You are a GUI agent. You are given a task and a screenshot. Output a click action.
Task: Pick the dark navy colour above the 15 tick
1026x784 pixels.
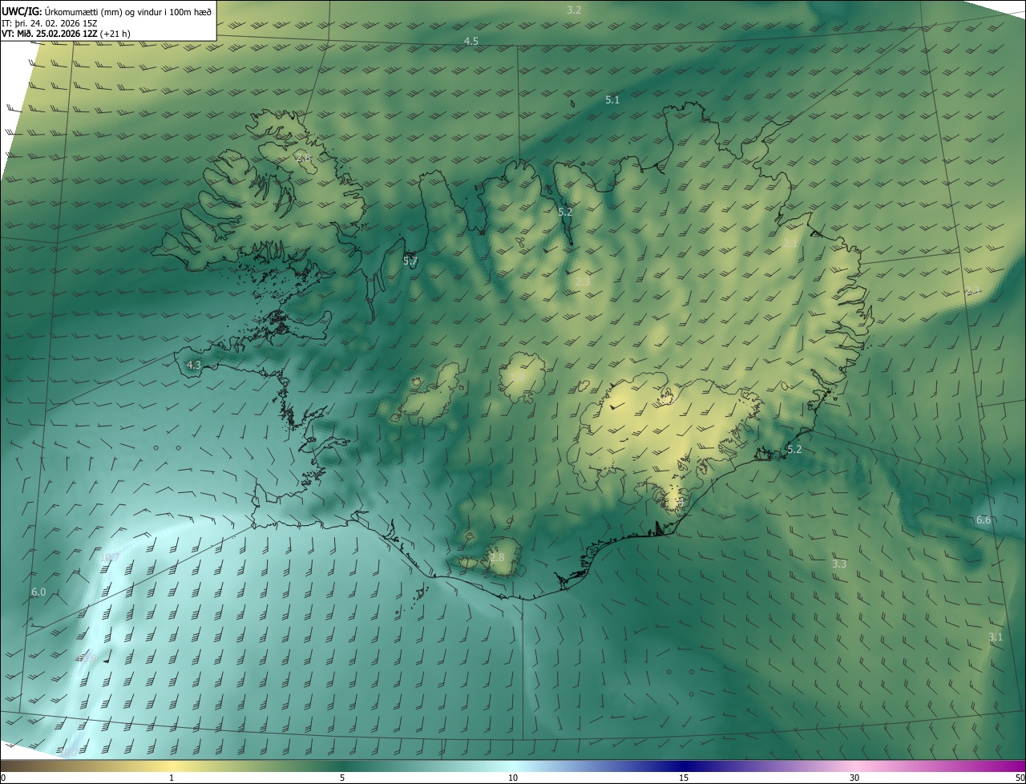coord(684,766)
